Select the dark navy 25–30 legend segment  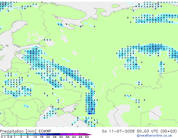point(57,134)
